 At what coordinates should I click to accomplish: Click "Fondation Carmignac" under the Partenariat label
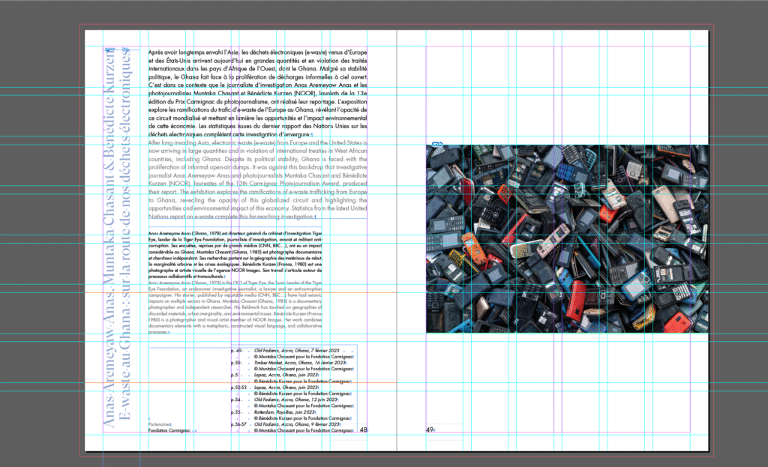(169, 431)
